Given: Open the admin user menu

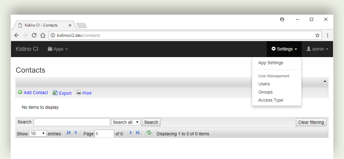Looking at the screenshot, I should point(317,49).
